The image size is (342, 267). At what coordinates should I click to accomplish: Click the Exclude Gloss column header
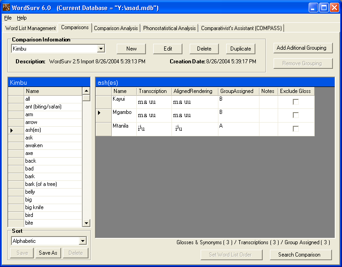tap(296, 91)
